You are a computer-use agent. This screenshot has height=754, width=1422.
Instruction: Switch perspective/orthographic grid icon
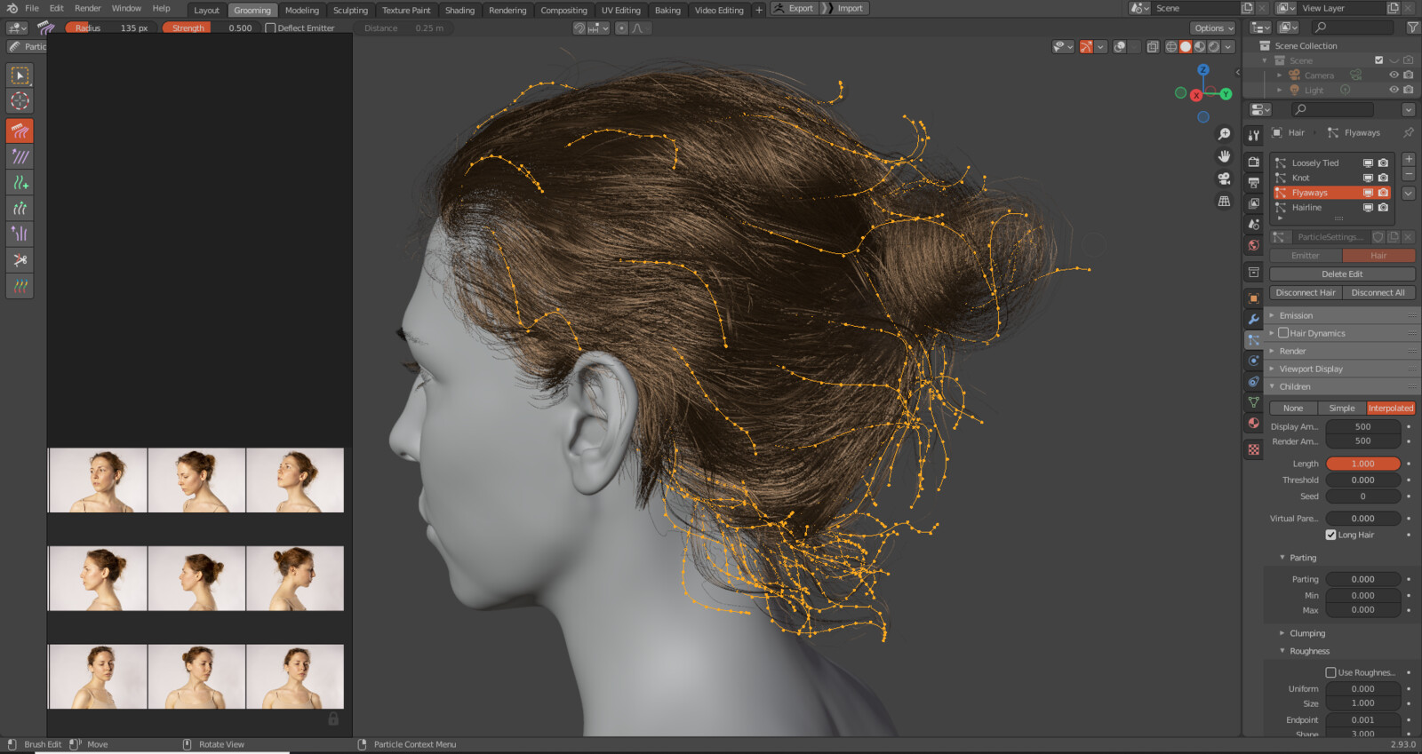[1224, 202]
